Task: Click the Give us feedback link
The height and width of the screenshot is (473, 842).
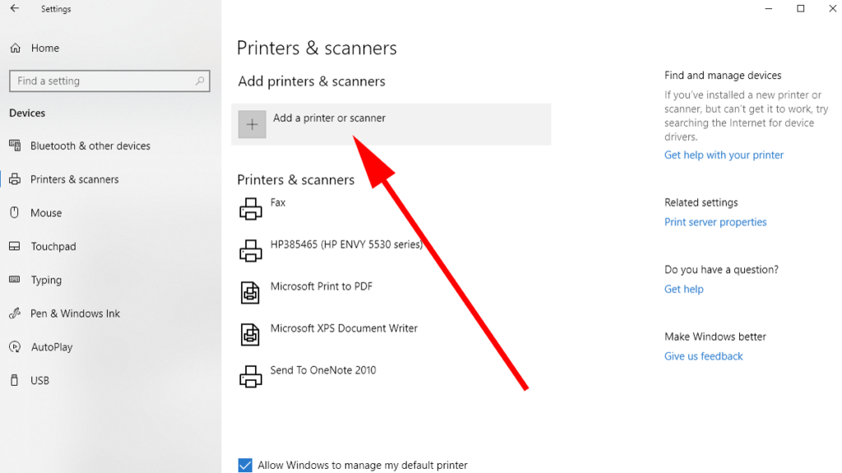Action: coord(703,356)
